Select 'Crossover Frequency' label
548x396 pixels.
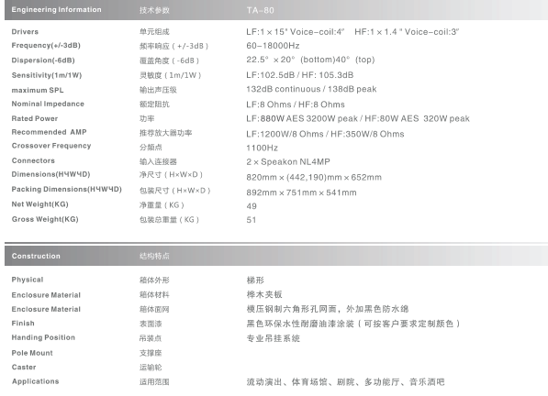51,146
